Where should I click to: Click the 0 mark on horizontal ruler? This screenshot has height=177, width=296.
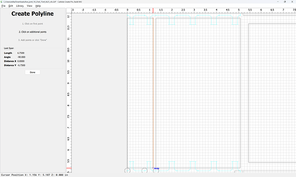127,10
